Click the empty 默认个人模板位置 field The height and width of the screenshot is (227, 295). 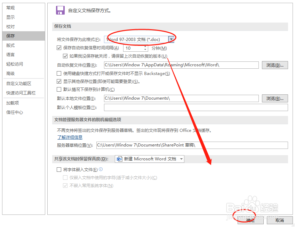click(x=196, y=107)
